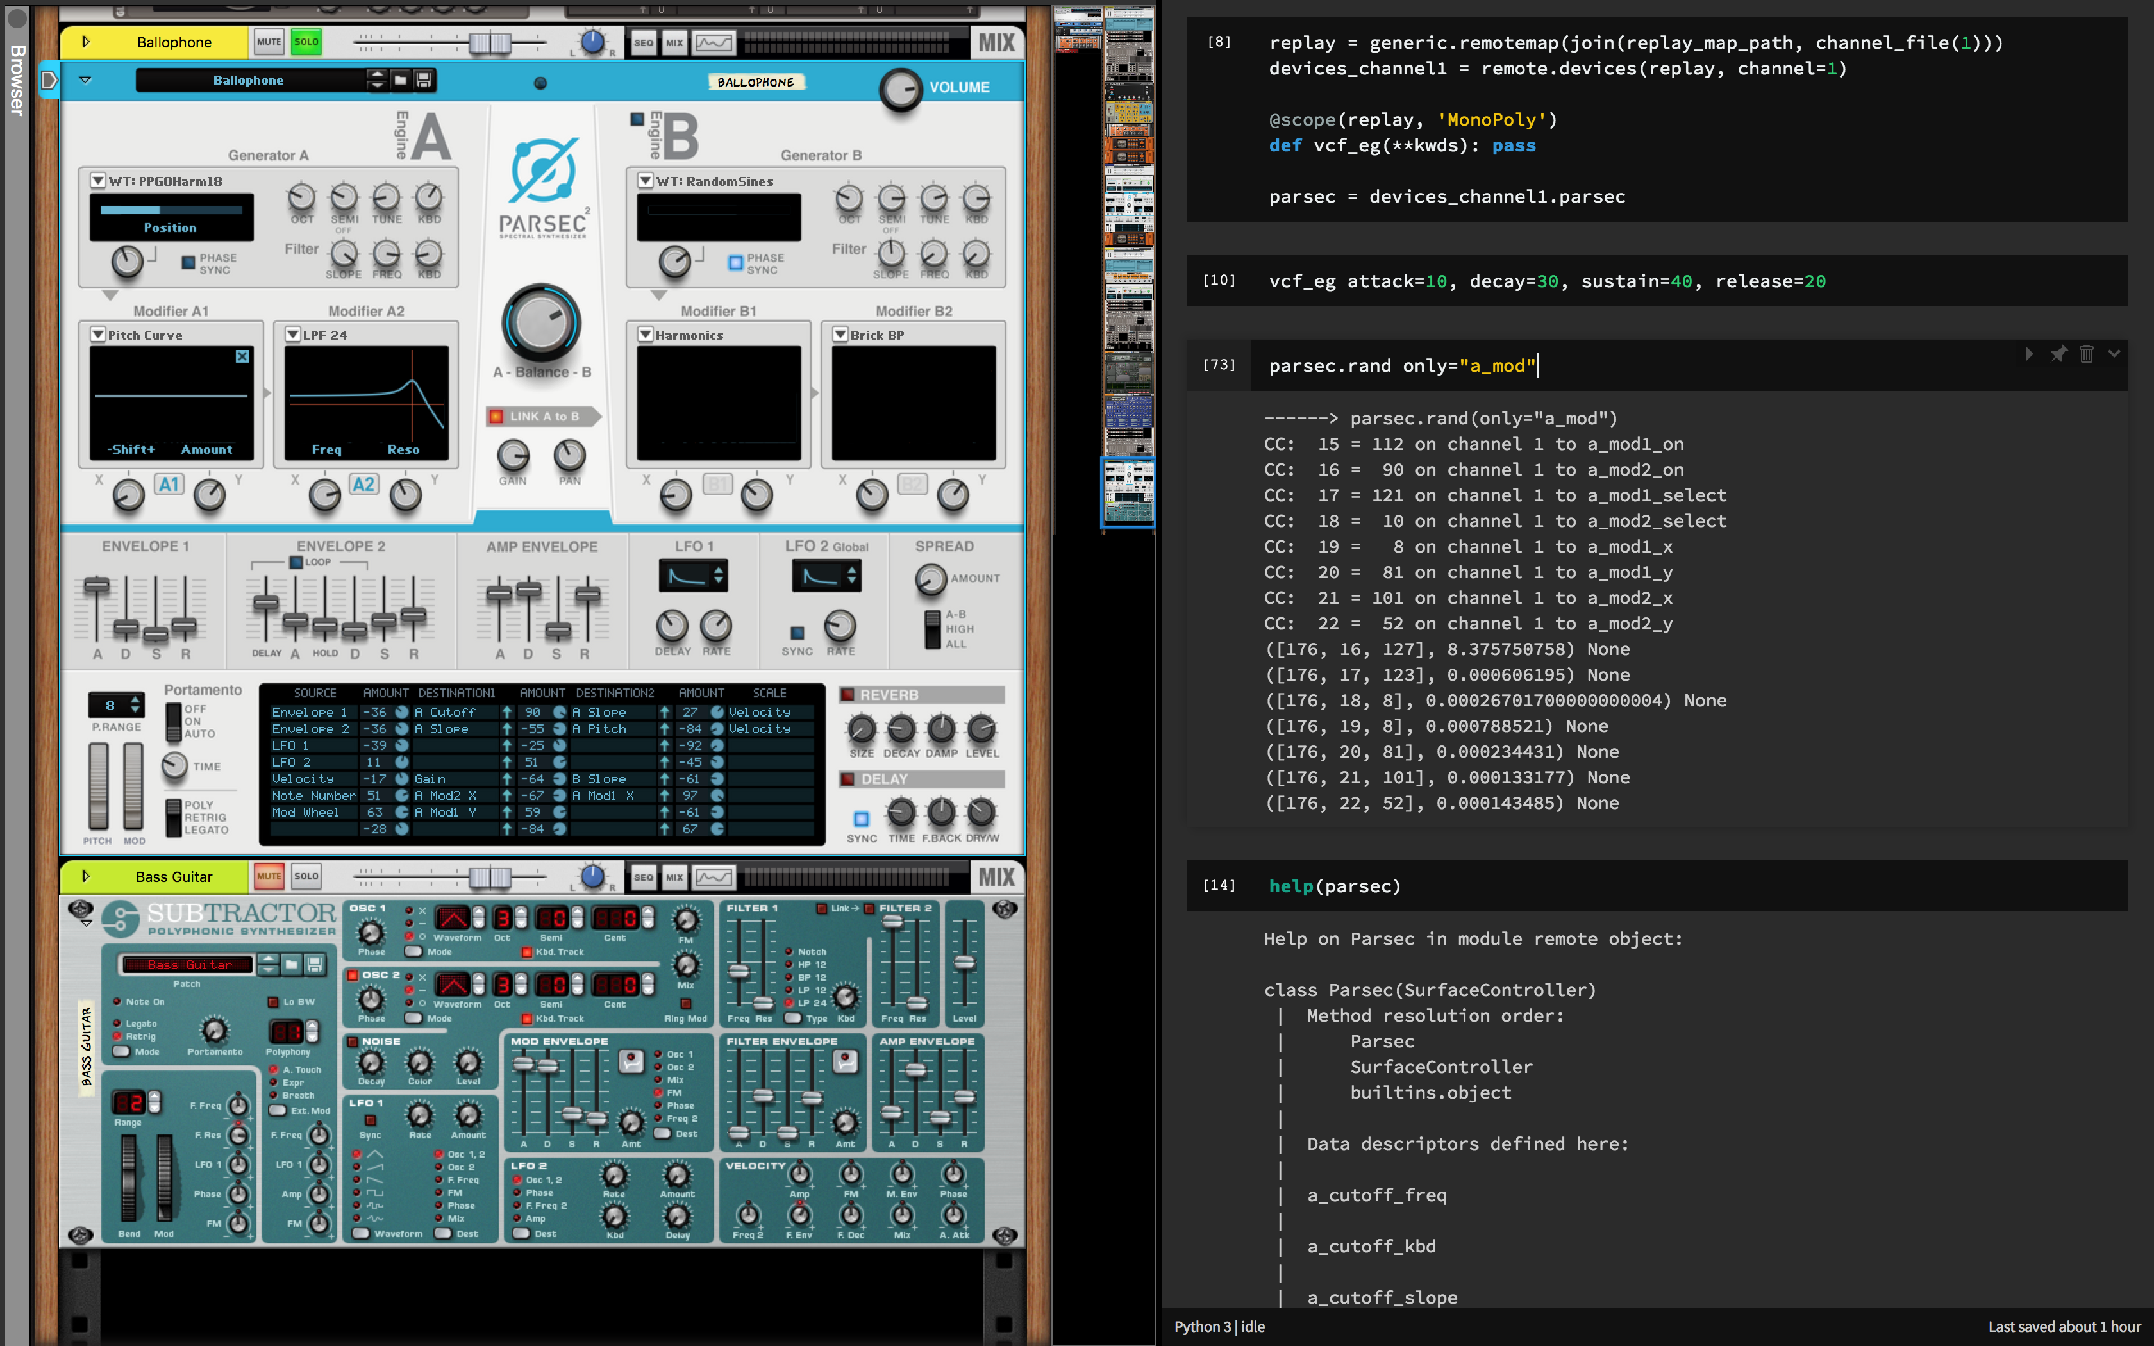The height and width of the screenshot is (1346, 2154).
Task: Open the vertical Browser tab
Action: click(x=16, y=80)
